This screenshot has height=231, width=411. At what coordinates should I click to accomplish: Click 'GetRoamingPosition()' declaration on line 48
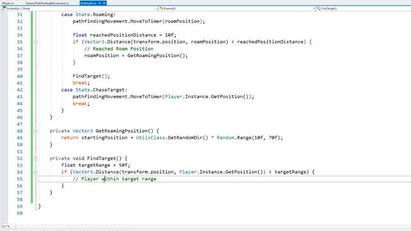click(125, 131)
